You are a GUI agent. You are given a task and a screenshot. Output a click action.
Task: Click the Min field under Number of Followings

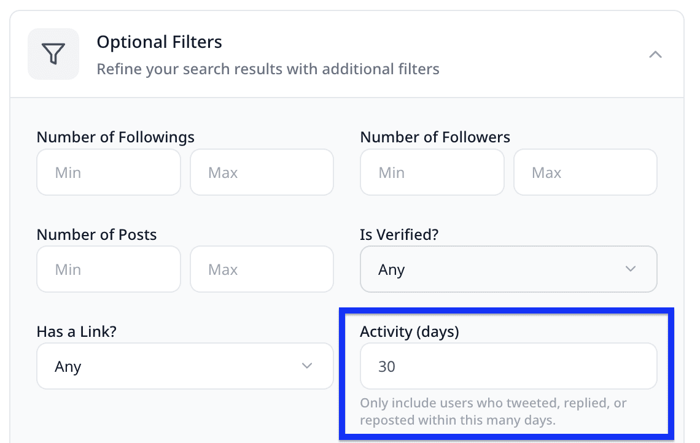[108, 172]
